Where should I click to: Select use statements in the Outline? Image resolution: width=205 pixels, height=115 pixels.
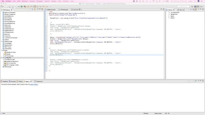coord(175,12)
